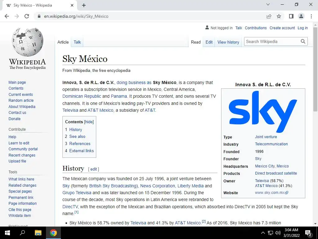Open the tab search chevron

point(268,4)
